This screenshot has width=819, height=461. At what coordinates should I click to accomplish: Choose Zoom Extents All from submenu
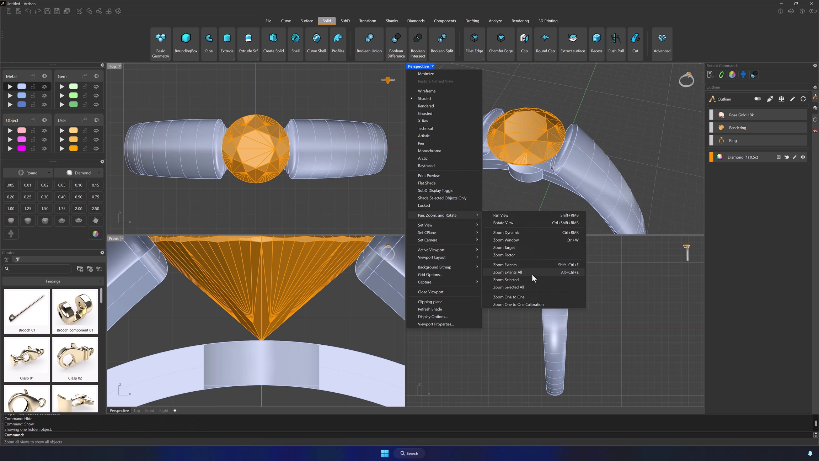click(x=507, y=272)
